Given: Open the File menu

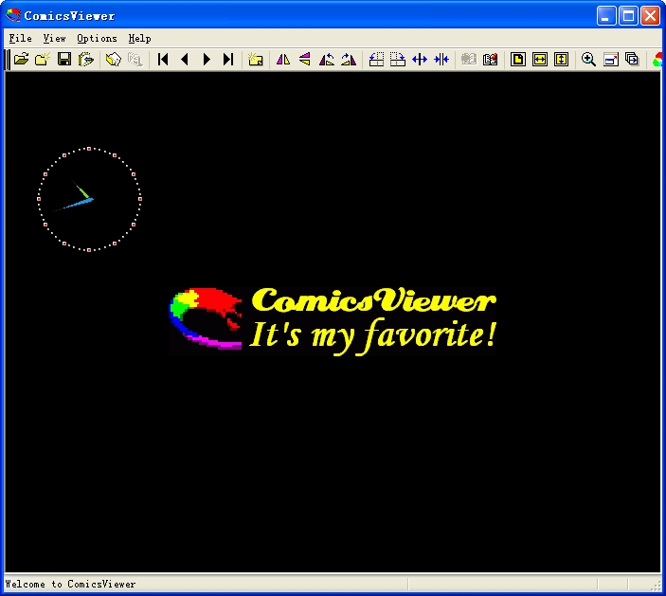Looking at the screenshot, I should pos(21,38).
